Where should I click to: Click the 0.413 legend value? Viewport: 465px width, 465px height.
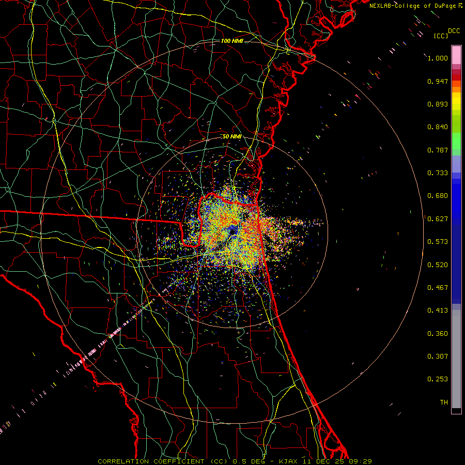tap(438, 311)
